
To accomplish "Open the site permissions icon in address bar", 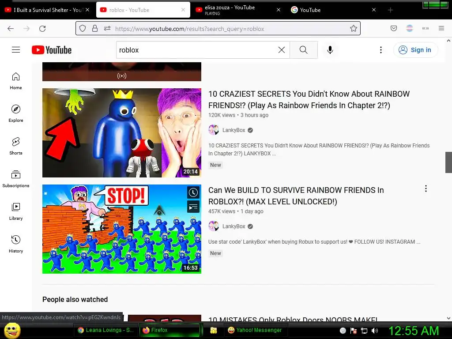I will (107, 29).
